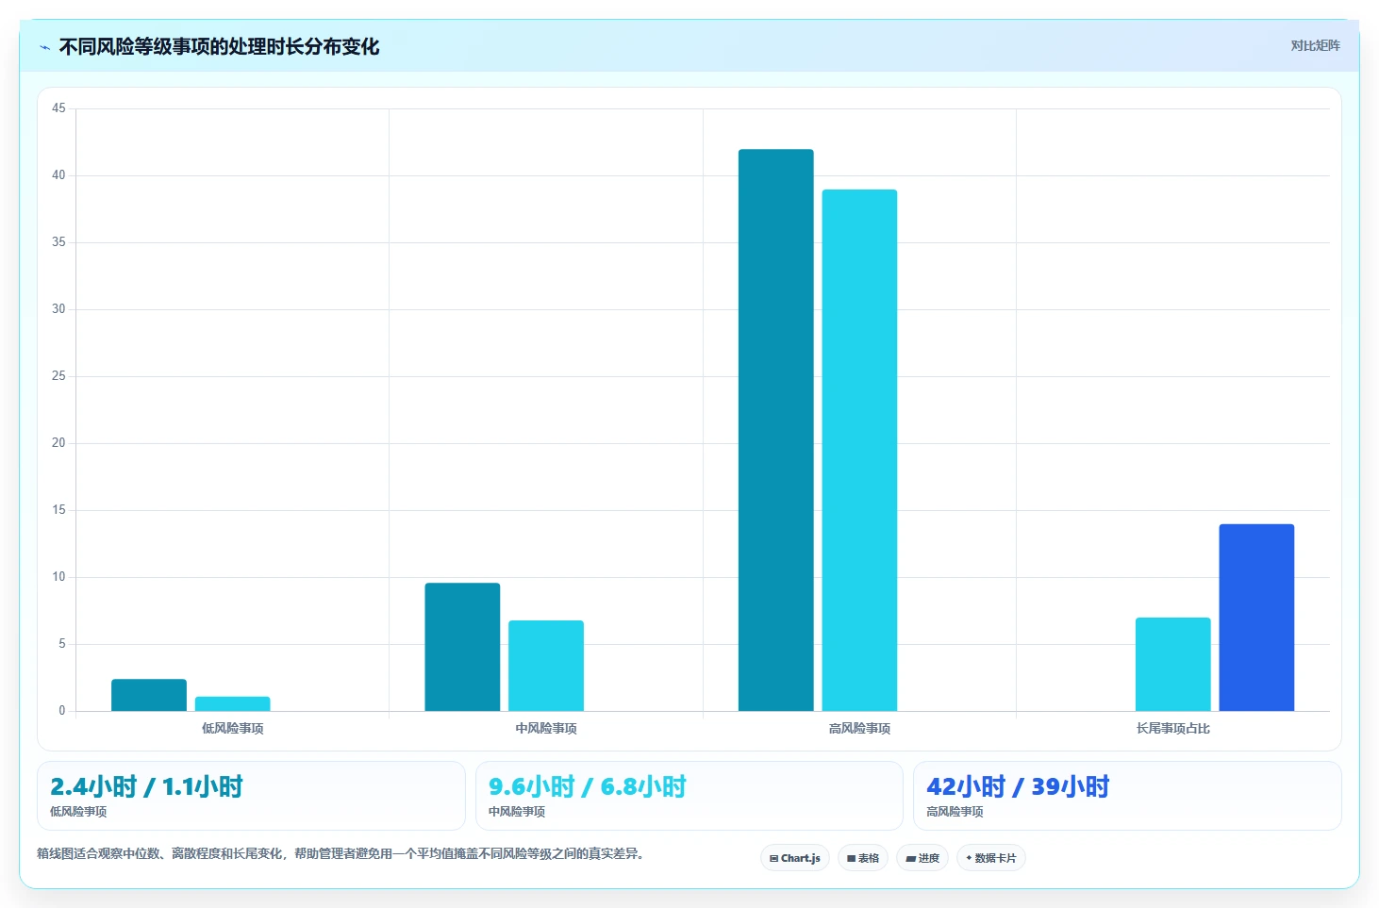Click the dark teal bar for 中风险事项

pos(462,647)
